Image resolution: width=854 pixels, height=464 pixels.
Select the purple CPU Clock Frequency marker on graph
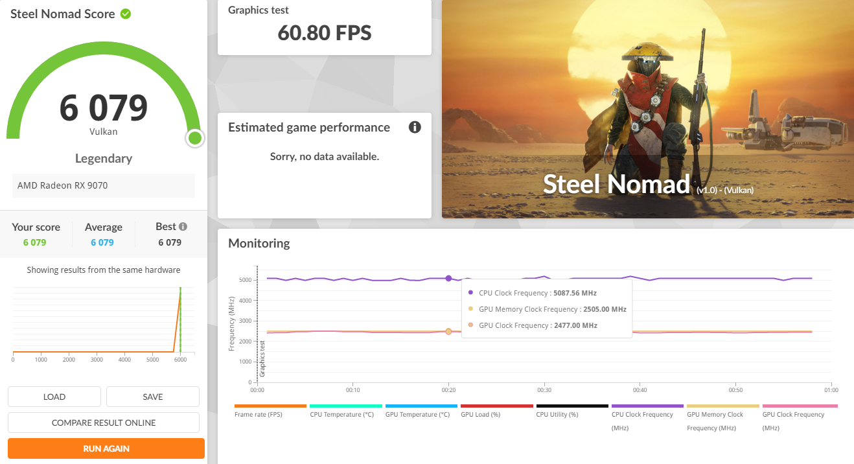click(449, 278)
